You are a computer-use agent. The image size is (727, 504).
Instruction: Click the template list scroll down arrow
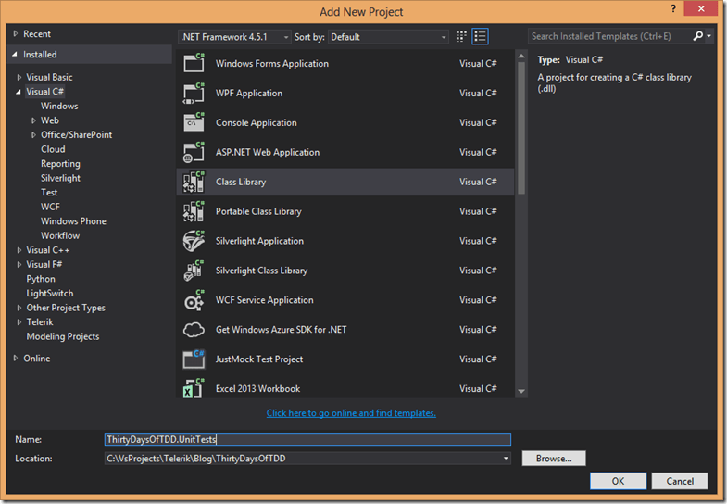click(521, 392)
